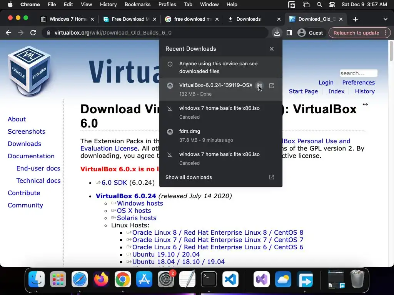The width and height of the screenshot is (394, 295).
Task: Open Spotlight search in menu bar
Action: 319,5
